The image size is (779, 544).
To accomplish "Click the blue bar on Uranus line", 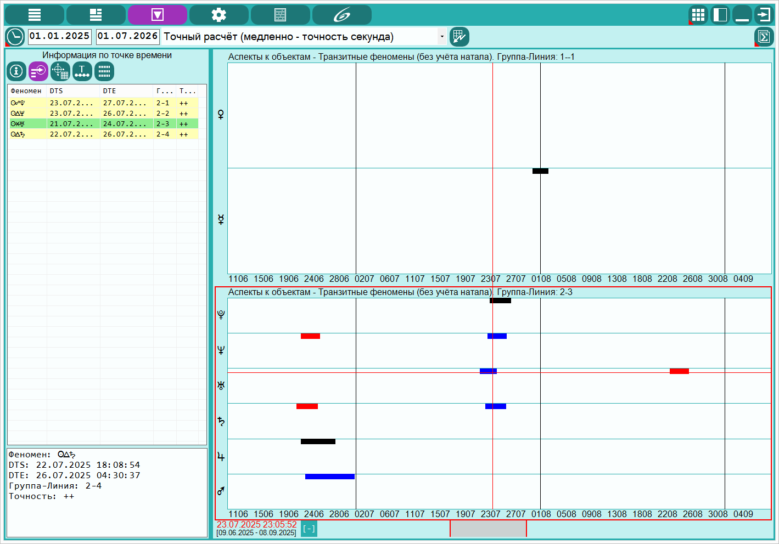I will tap(488, 371).
